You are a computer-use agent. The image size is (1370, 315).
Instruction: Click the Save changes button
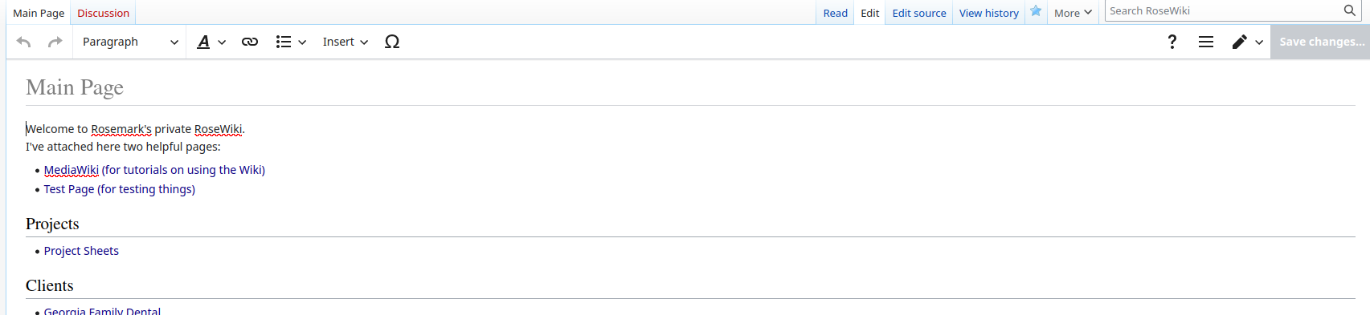[x=1320, y=42]
